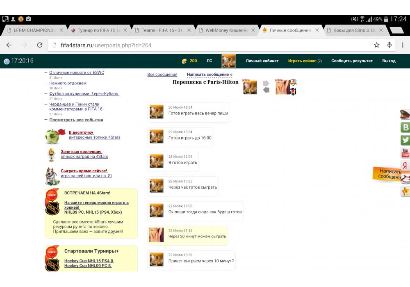Switch to the Teams - FIFA 15 tab
The height and width of the screenshot is (287, 410).
162,30
